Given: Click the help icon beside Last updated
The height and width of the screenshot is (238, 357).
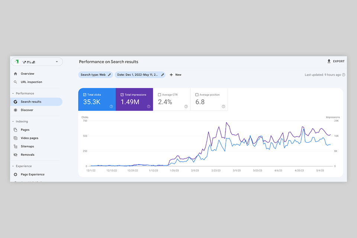Looking at the screenshot, I should click(344, 75).
